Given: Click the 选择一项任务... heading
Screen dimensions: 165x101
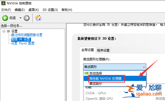Looking at the screenshot, I should (11, 26).
